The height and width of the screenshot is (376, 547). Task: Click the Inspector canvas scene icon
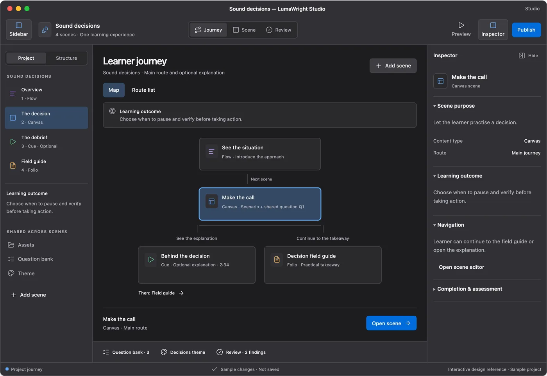pos(440,81)
